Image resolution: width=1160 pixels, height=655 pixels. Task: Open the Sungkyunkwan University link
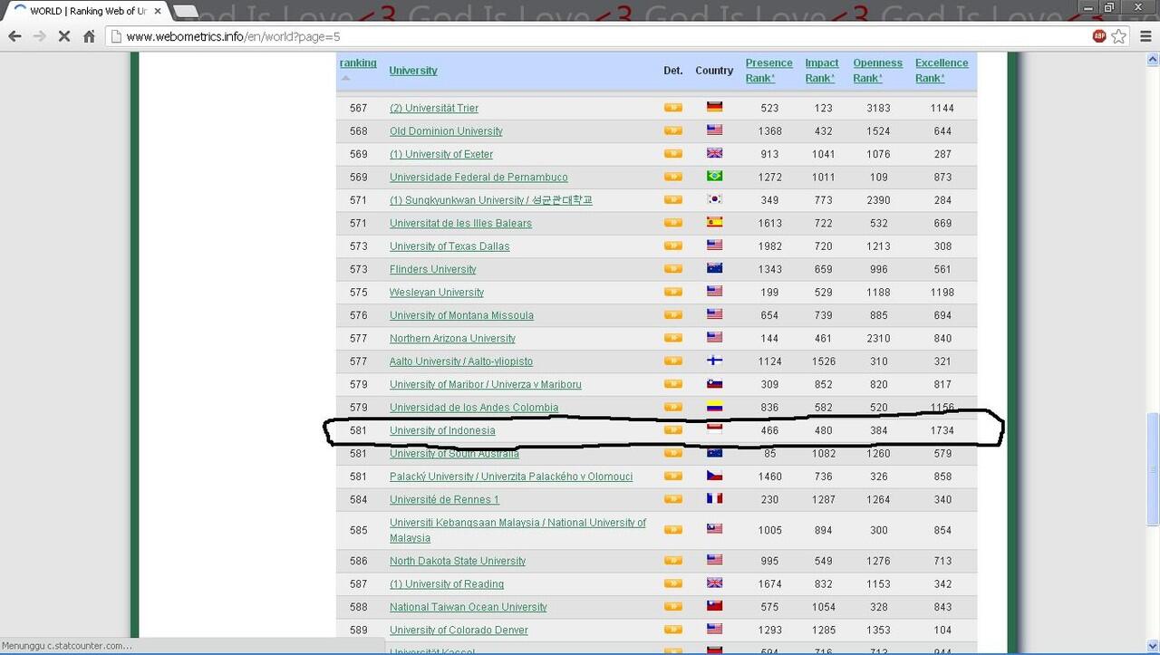tap(491, 200)
